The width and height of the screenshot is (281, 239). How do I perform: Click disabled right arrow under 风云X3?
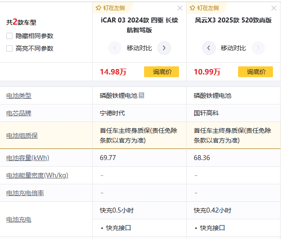tap(258, 48)
